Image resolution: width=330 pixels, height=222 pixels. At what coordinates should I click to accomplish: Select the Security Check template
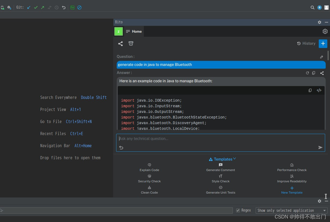(149, 179)
